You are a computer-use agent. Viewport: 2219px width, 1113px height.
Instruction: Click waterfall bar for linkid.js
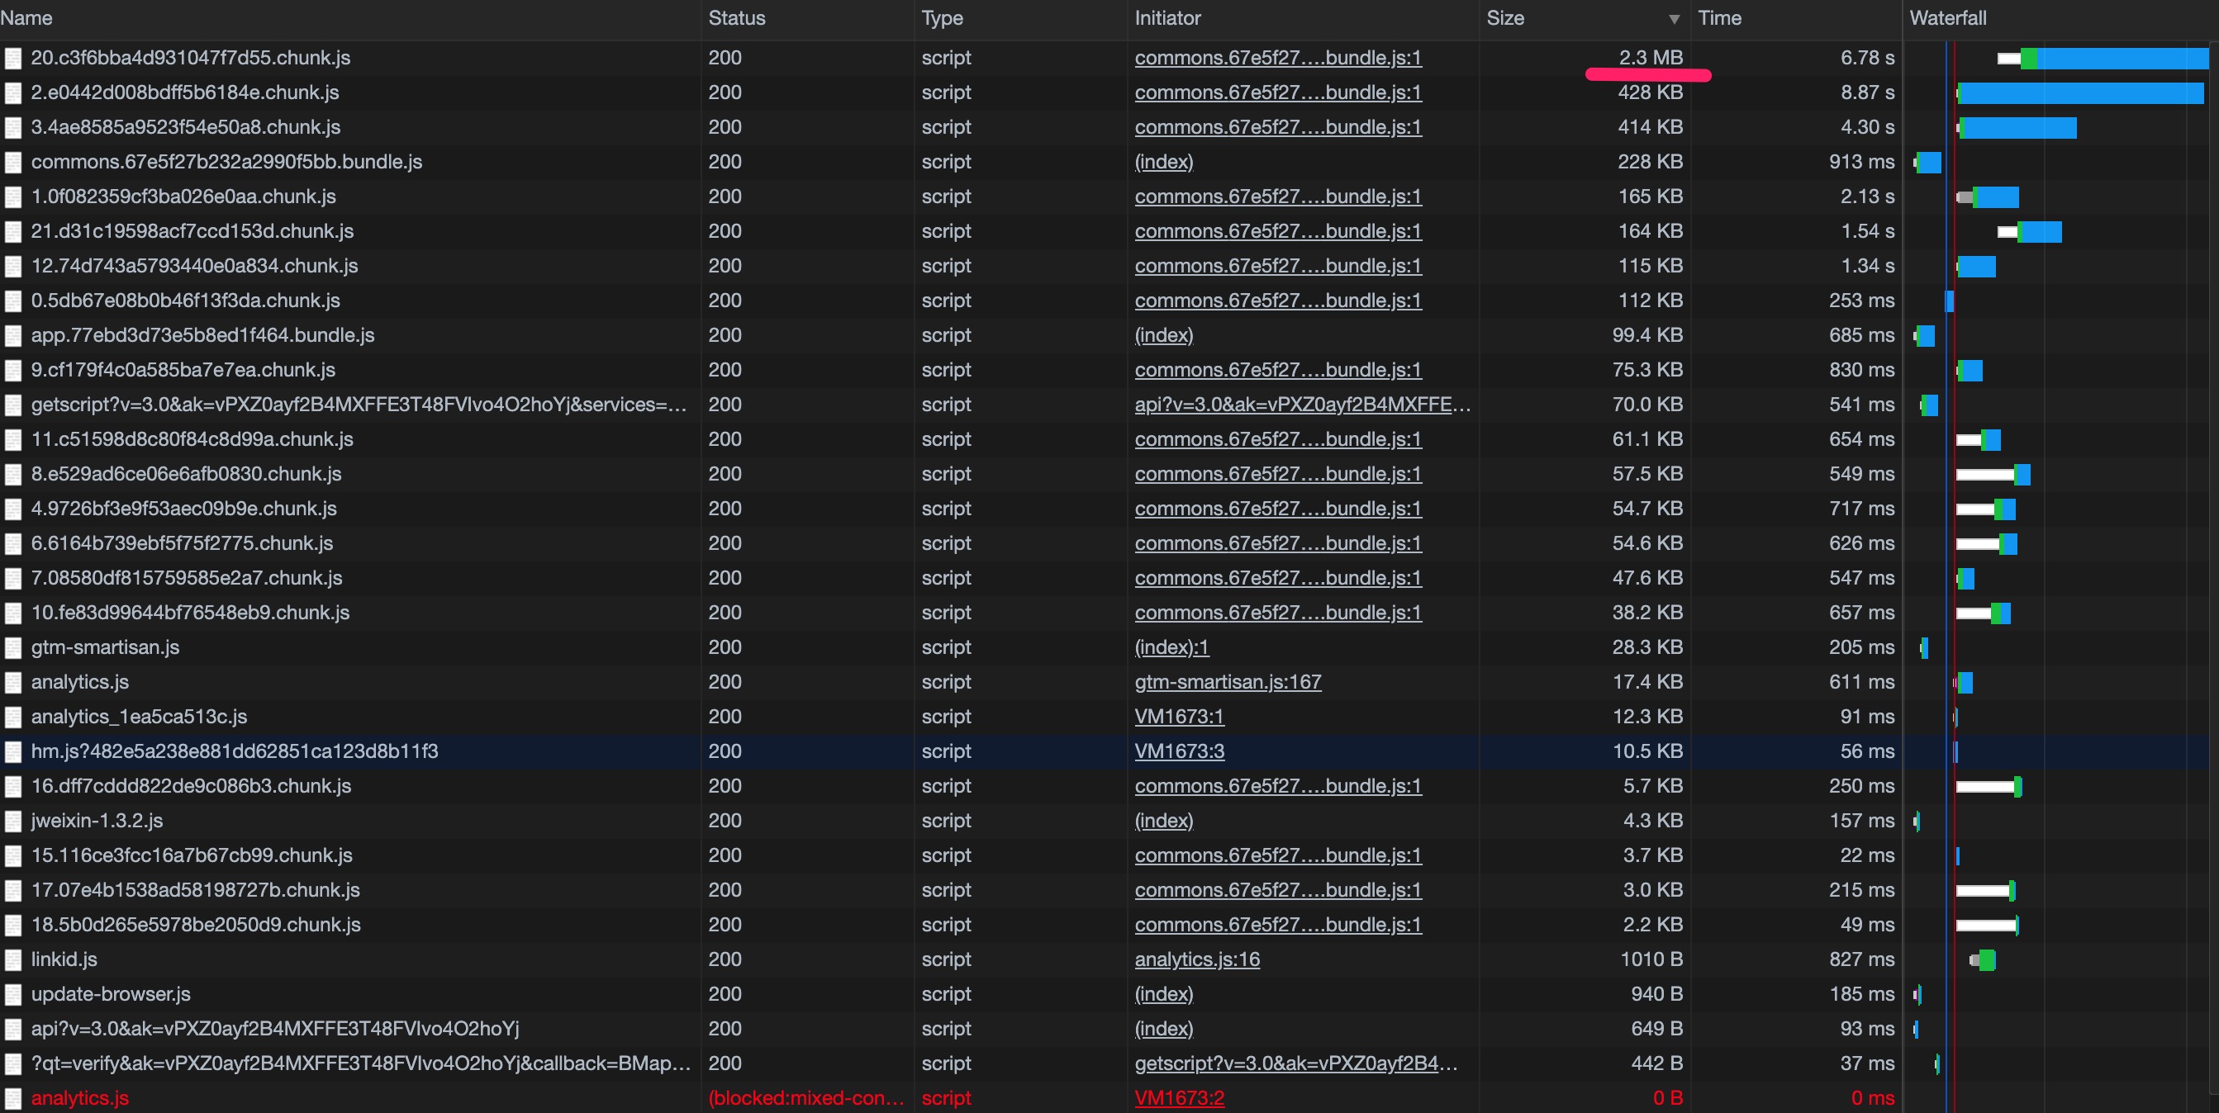click(1982, 959)
